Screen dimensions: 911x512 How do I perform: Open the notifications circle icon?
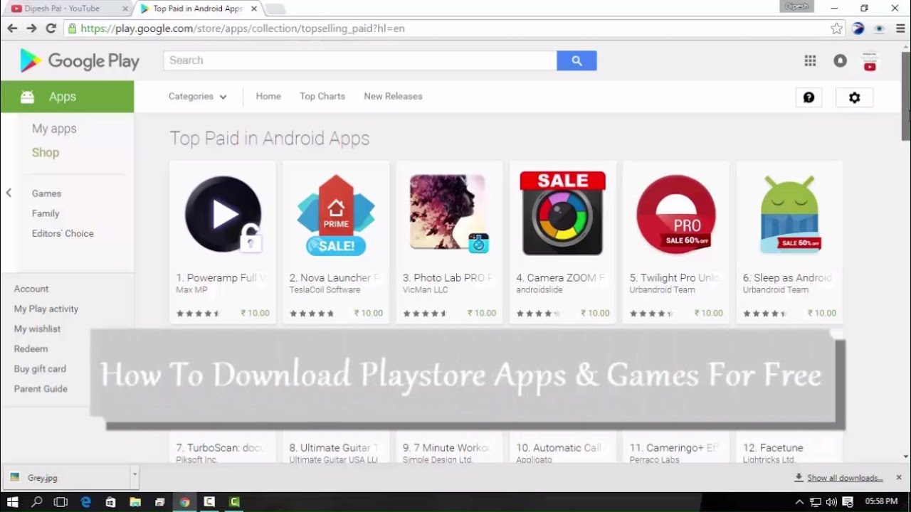point(840,61)
